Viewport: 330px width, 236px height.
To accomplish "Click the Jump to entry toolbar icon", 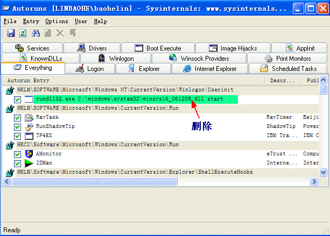I will [73, 33].
